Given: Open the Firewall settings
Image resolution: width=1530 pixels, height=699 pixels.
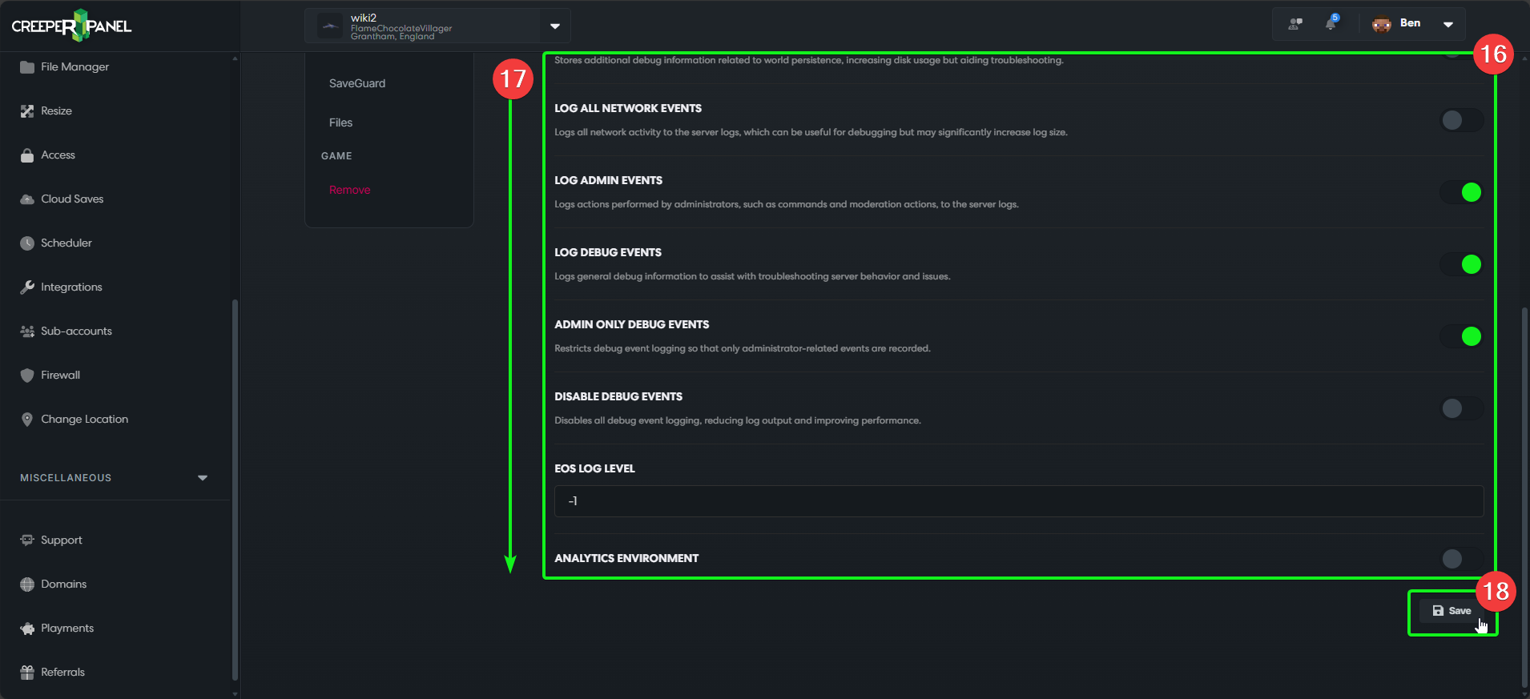Looking at the screenshot, I should click(59, 375).
